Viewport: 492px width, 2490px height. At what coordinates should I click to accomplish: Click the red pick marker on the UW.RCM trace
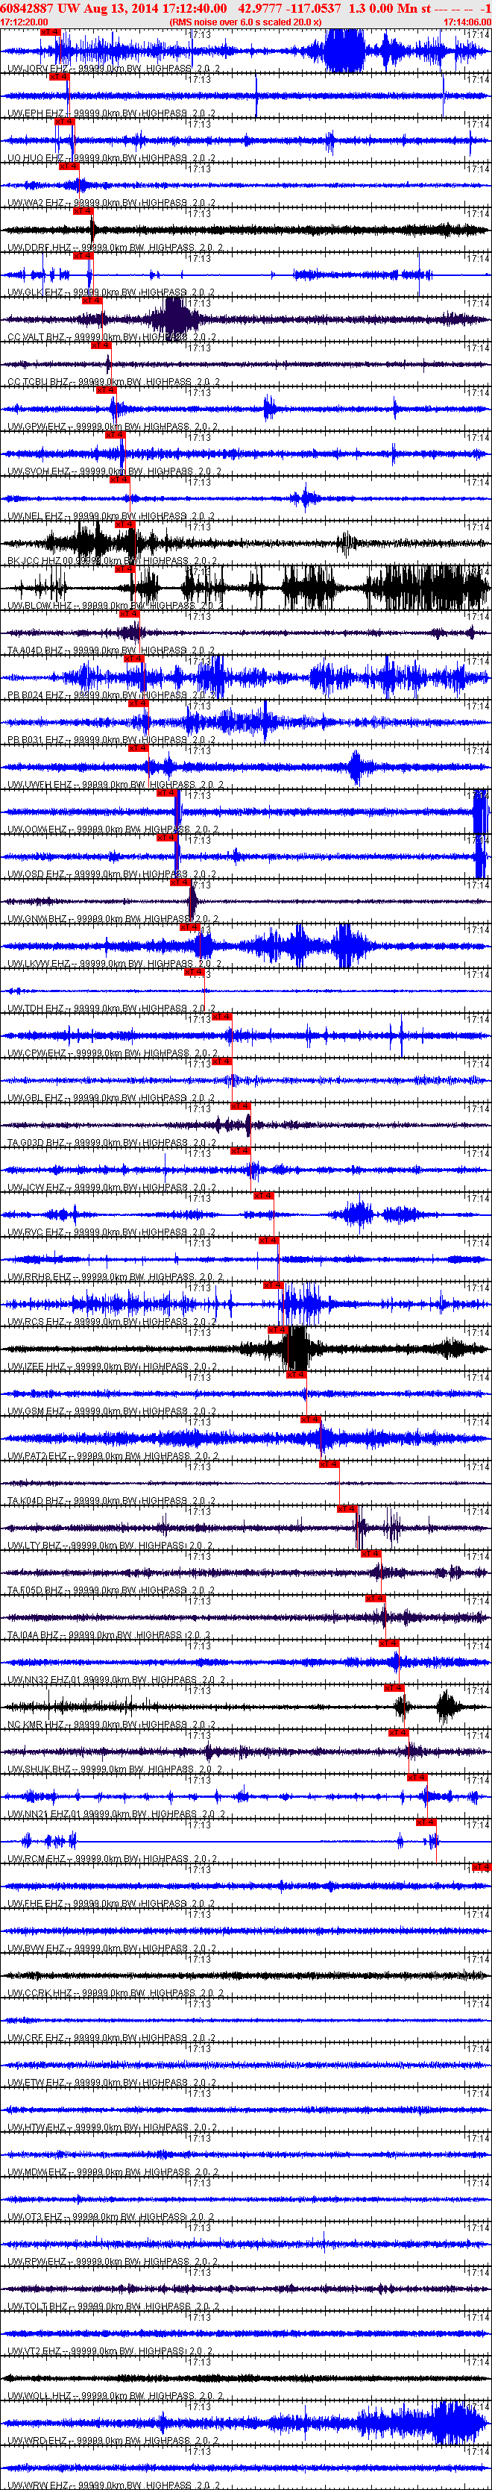[x=426, y=1822]
